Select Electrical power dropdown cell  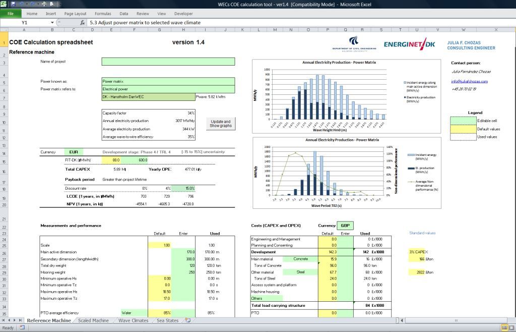pyautogui.click(x=168, y=89)
